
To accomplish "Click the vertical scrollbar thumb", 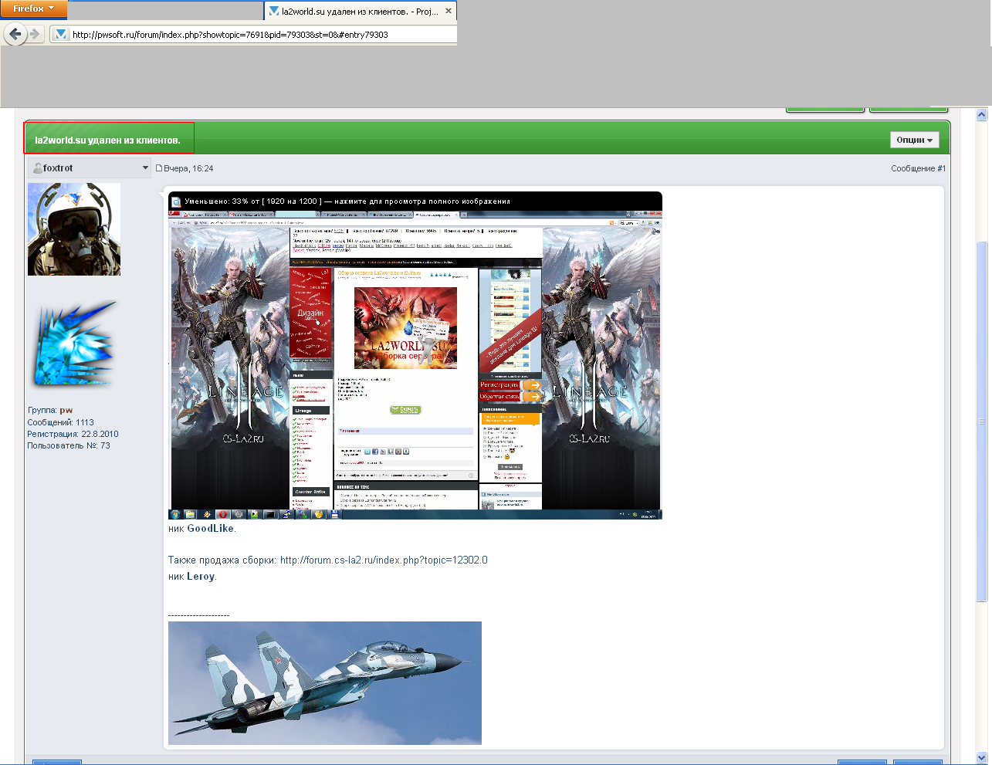I will [982, 421].
